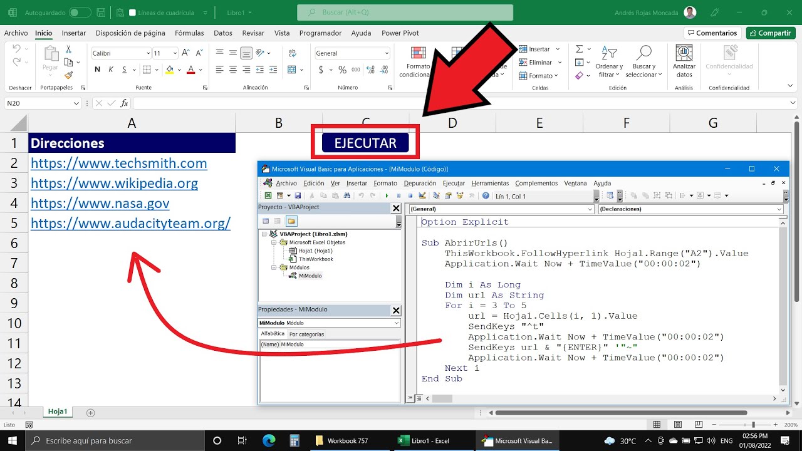Viewport: 802px width, 451px height.
Task: Close the Proyecto - VBAProject panel
Action: tap(396, 207)
